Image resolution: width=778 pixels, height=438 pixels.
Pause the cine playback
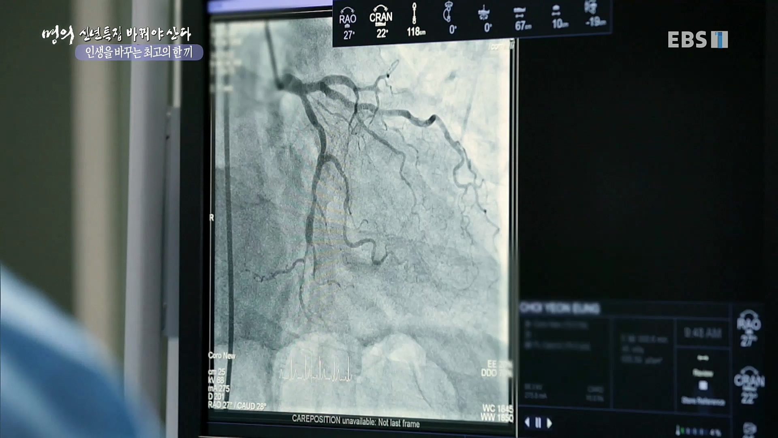point(538,423)
